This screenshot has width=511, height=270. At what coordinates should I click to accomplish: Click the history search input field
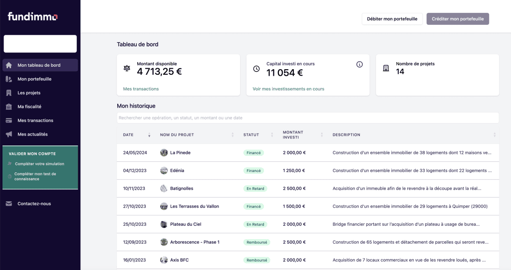pyautogui.click(x=307, y=118)
